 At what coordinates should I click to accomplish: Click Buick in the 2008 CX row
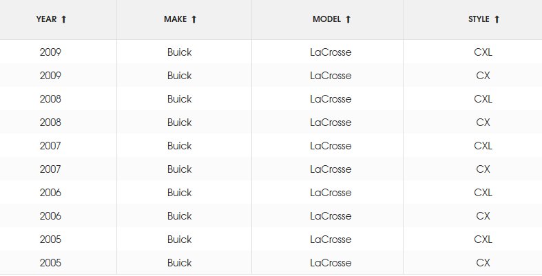[179, 123]
